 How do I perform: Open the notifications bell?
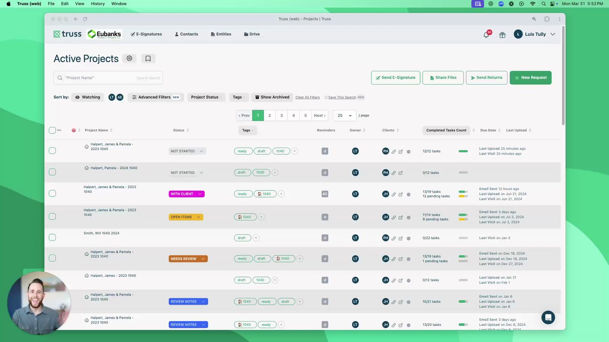click(486, 35)
